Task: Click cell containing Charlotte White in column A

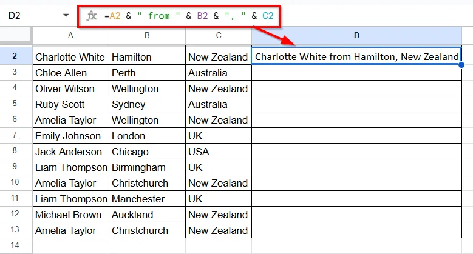Action: coord(70,56)
